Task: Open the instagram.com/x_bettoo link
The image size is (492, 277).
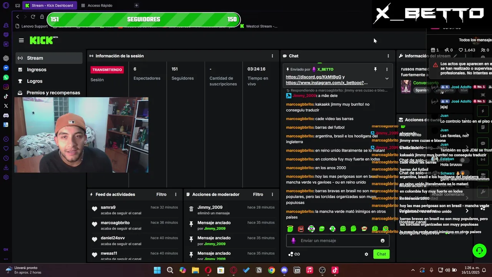Action: point(327,83)
